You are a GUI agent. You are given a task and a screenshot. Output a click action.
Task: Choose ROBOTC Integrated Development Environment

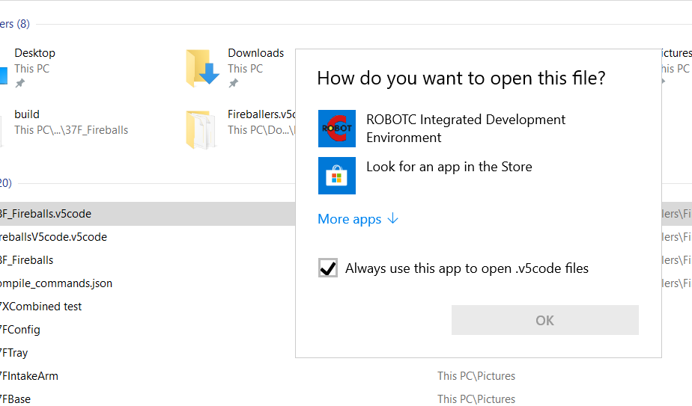click(x=466, y=129)
